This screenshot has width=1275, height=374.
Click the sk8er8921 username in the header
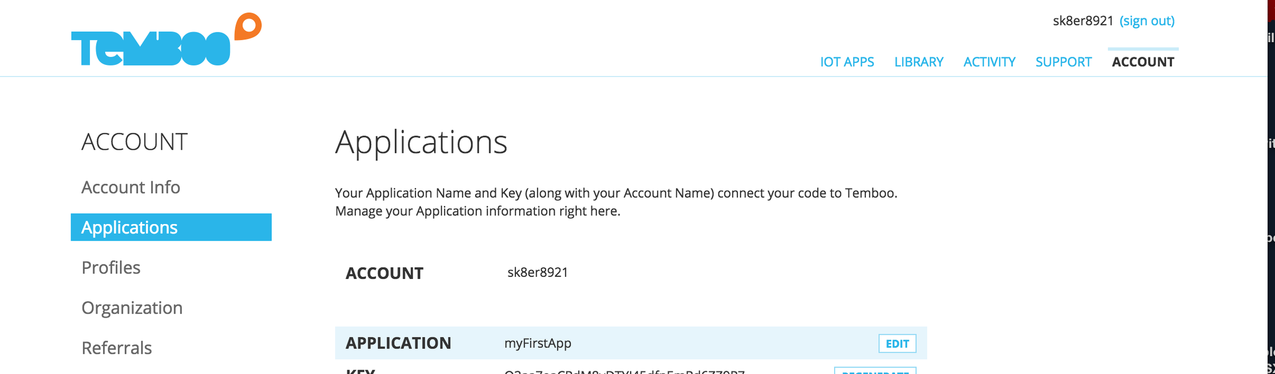click(1083, 21)
